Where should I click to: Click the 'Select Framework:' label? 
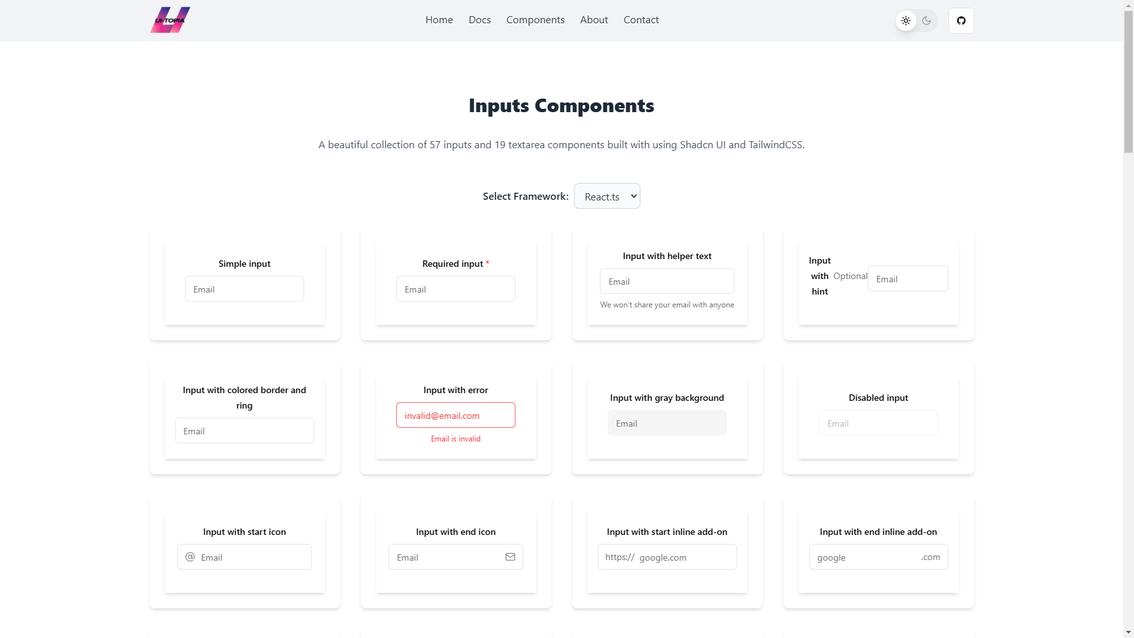pyautogui.click(x=526, y=196)
